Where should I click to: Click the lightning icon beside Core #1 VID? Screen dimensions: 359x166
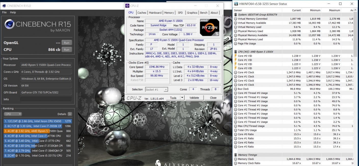point(236,60)
